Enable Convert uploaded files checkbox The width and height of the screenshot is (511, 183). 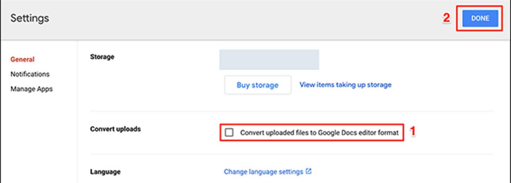[x=229, y=132]
